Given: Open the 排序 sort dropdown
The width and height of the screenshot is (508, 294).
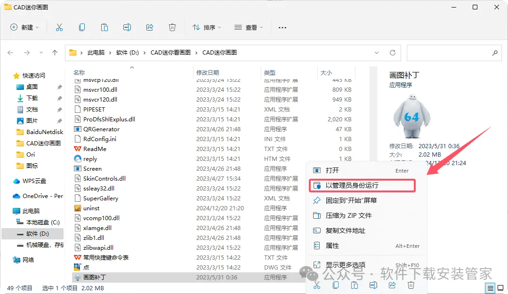Looking at the screenshot, I should [207, 28].
